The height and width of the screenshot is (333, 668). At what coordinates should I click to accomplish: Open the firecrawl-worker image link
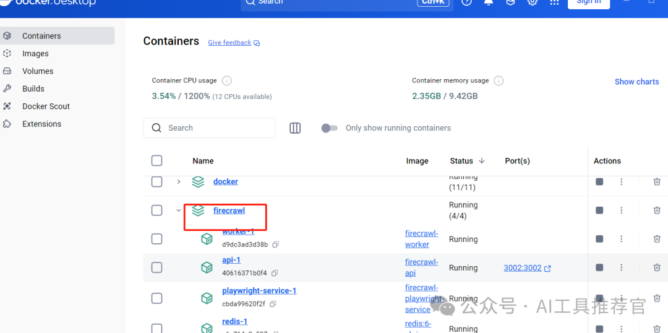click(421, 239)
